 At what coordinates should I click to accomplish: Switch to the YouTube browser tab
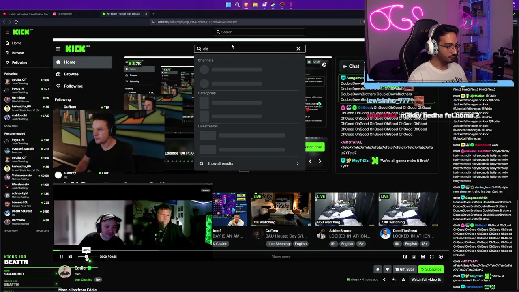26,14
